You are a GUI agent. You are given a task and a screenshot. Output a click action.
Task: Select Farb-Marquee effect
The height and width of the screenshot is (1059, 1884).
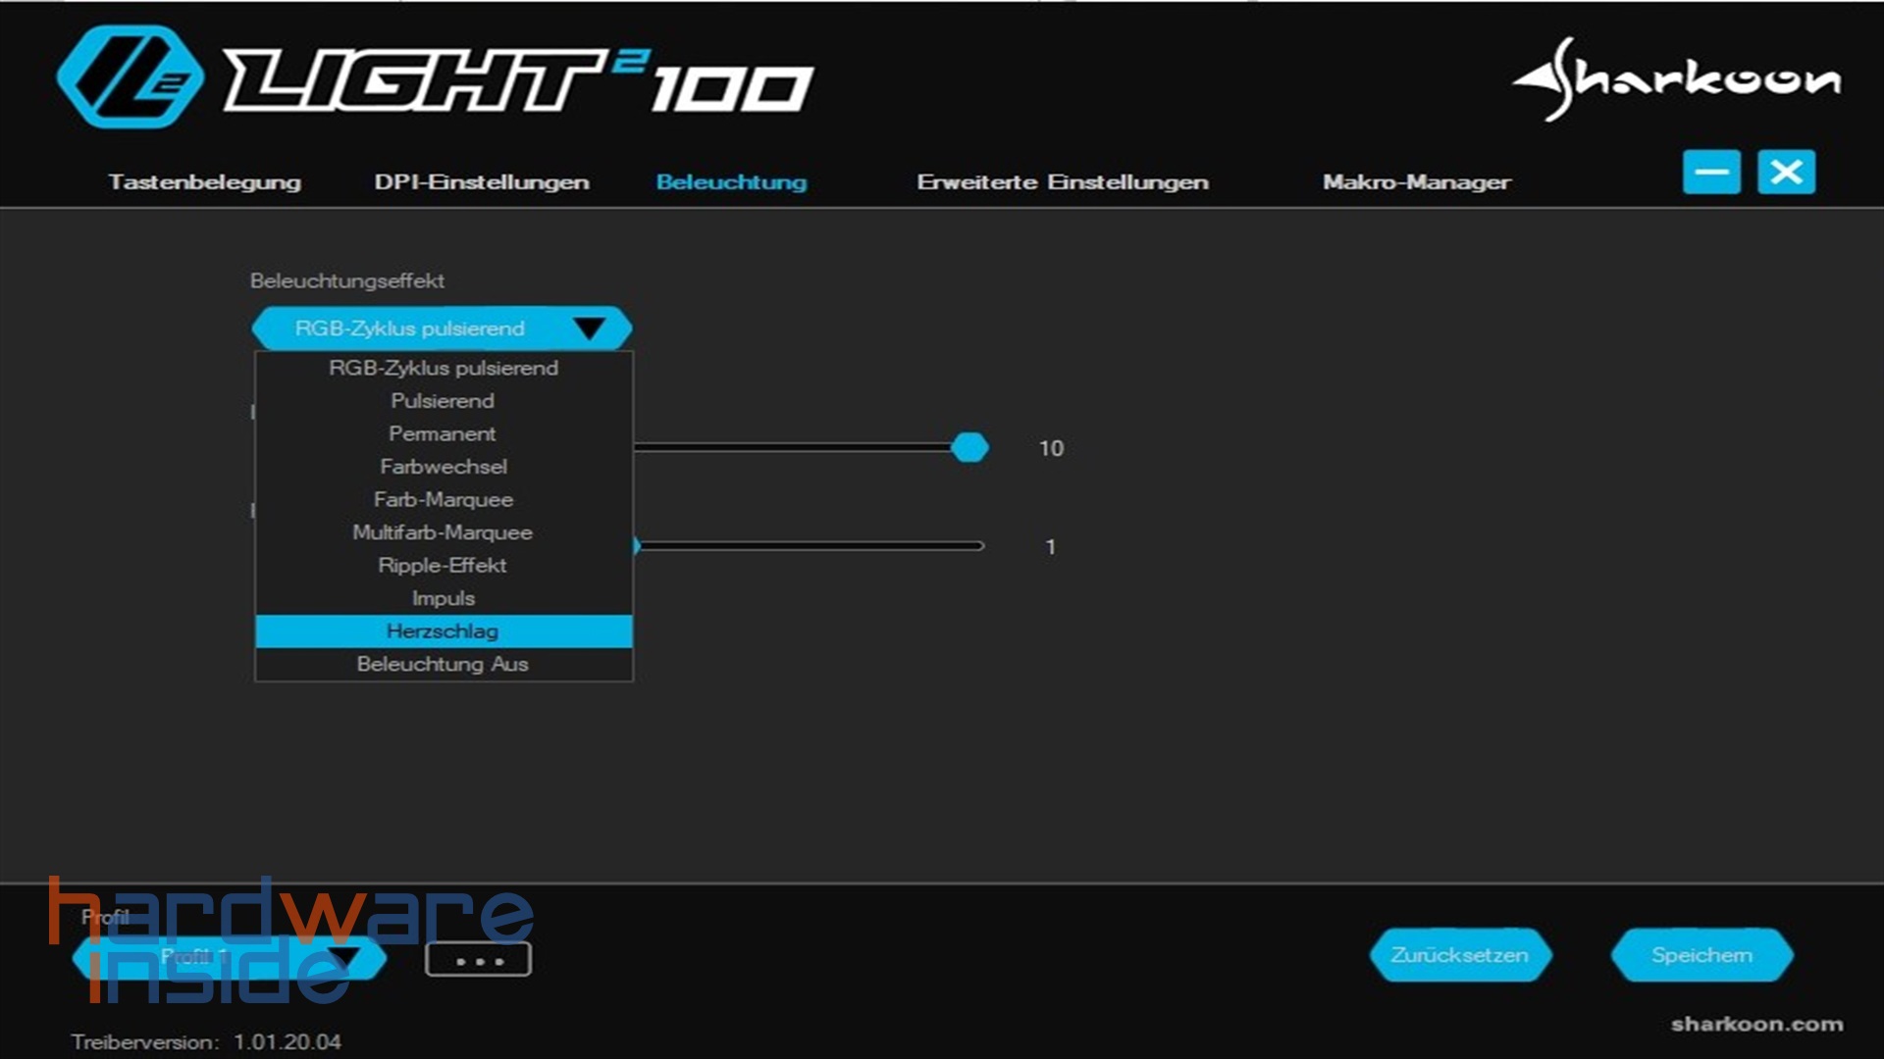[444, 499]
